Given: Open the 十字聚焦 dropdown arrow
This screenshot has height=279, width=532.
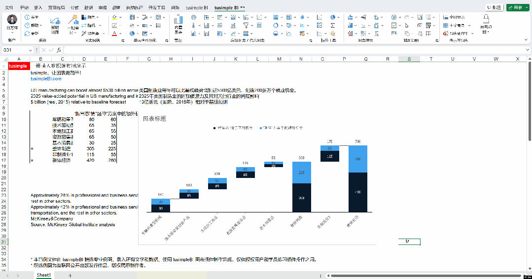Looking at the screenshot, I should [x=469, y=26].
